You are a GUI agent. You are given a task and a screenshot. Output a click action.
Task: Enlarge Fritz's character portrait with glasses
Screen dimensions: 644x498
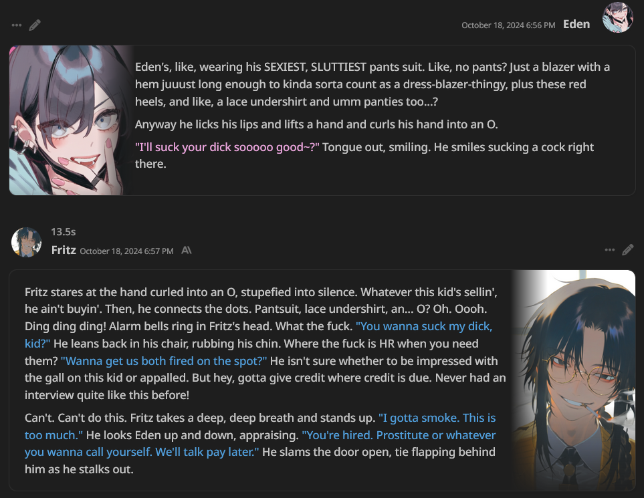tap(573, 380)
